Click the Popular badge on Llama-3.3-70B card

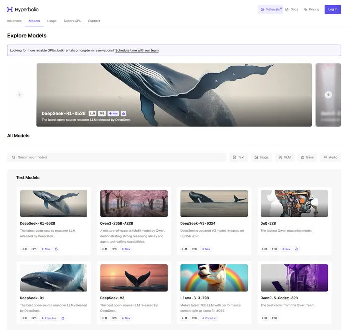coord(209,318)
